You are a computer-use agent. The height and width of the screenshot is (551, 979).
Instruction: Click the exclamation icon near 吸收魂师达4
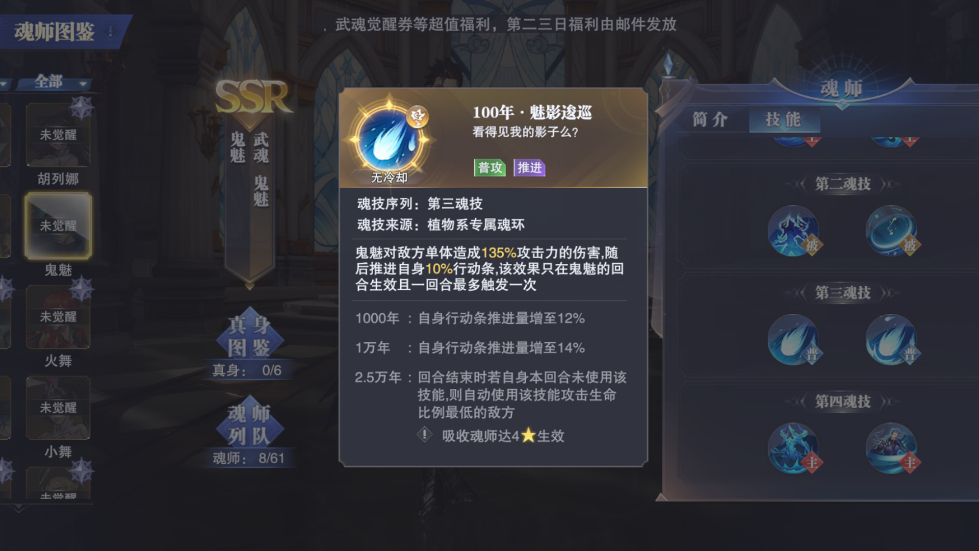(424, 435)
